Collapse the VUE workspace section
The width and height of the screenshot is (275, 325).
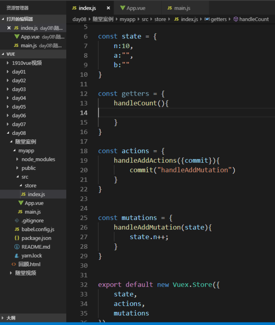(x=33, y=54)
